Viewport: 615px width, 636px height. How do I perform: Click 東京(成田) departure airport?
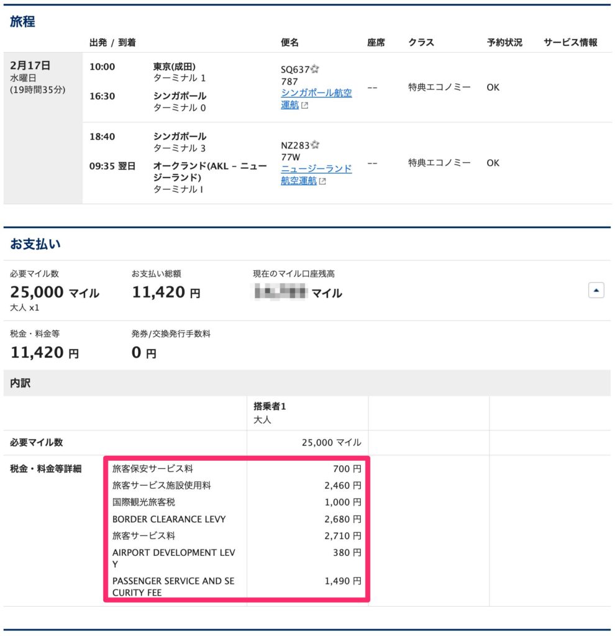click(x=175, y=66)
